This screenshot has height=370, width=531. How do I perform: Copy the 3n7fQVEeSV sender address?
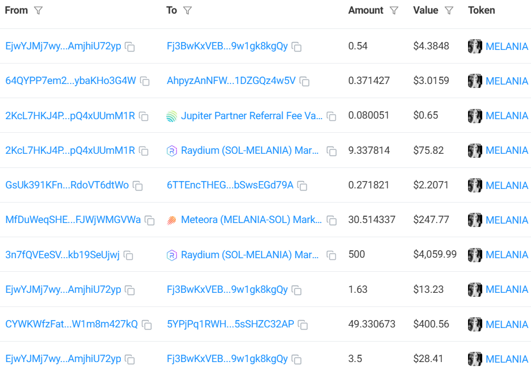pyautogui.click(x=129, y=255)
